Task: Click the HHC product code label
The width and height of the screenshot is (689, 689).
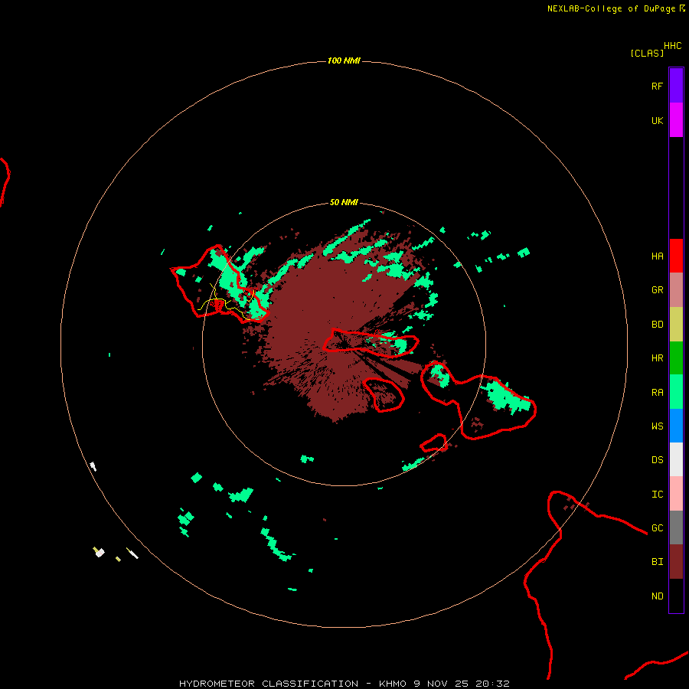Action: point(672,46)
